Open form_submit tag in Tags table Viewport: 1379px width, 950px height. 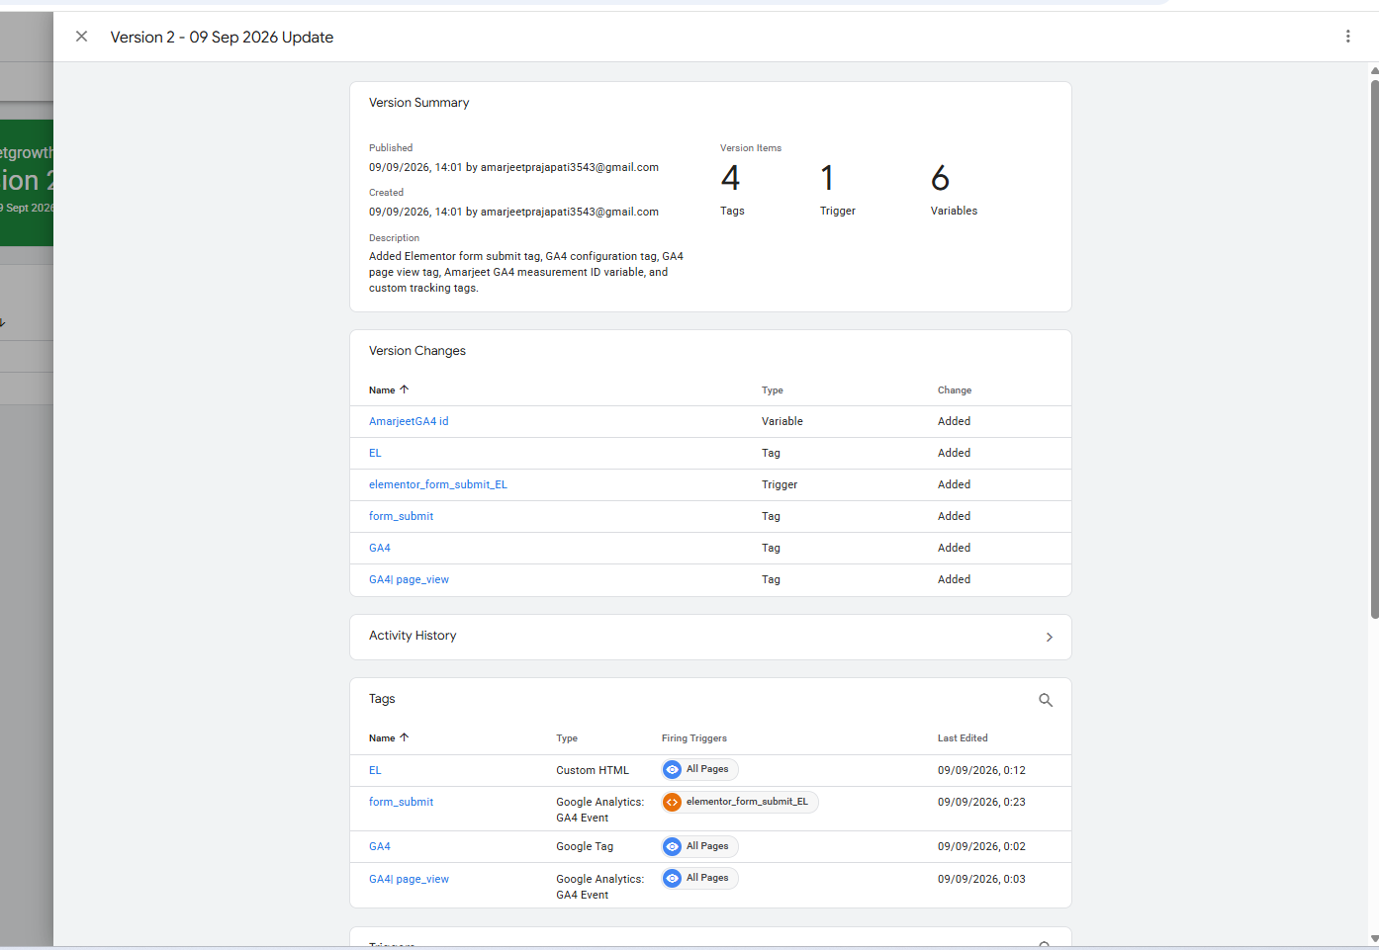click(401, 802)
